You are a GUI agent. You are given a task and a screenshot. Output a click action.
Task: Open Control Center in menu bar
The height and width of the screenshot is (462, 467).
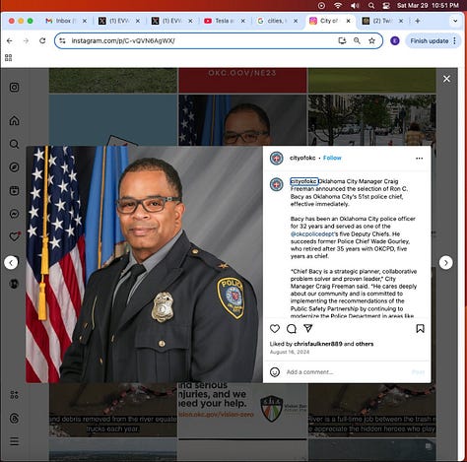[386, 6]
